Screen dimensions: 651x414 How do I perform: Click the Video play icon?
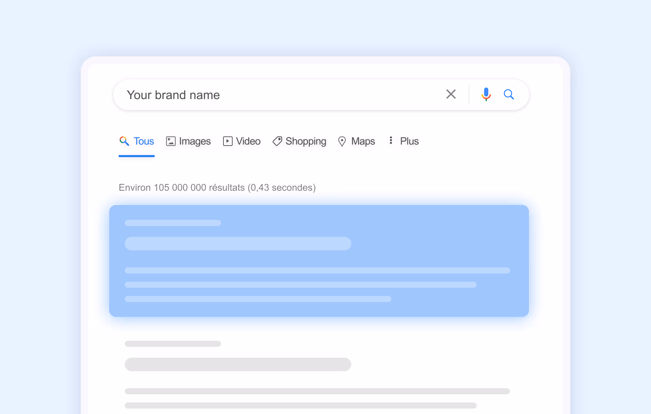pos(228,141)
